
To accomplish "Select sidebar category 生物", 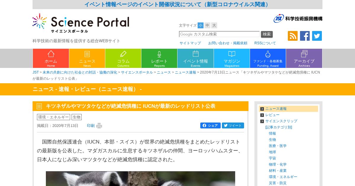I will pyautogui.click(x=272, y=140).
